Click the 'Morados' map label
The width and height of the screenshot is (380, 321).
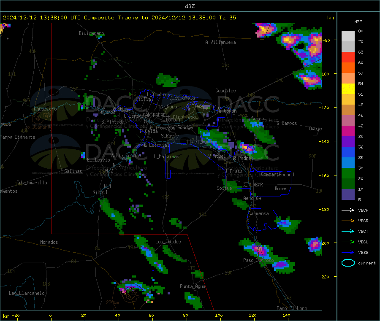click(x=49, y=242)
